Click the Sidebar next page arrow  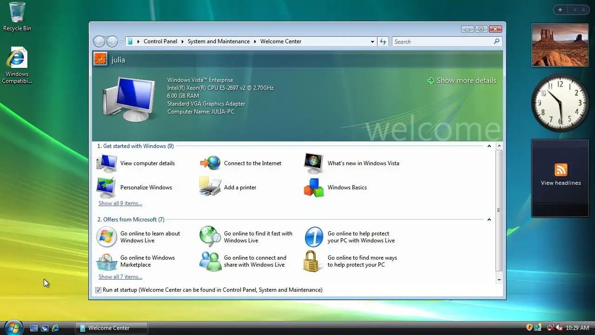click(583, 10)
